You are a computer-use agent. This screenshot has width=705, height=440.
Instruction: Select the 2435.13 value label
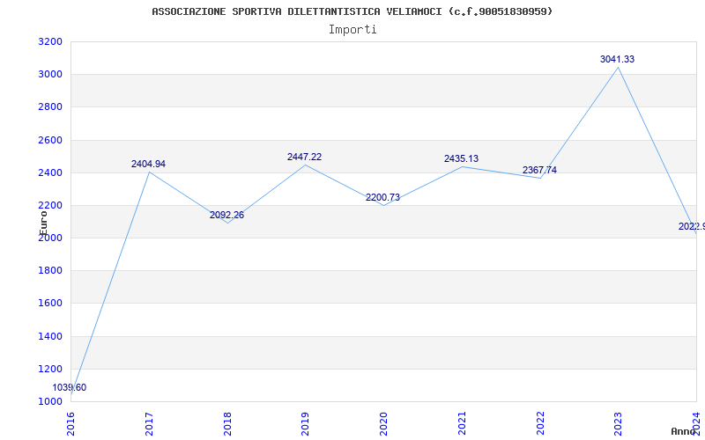point(461,159)
